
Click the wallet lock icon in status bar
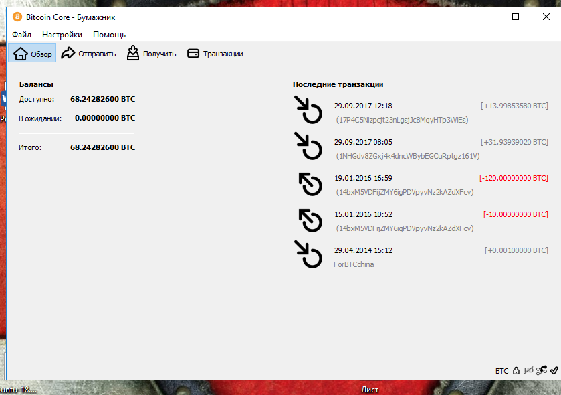516,370
